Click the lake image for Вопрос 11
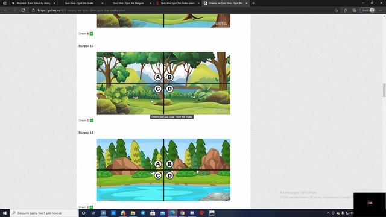The image size is (386, 217). (163, 170)
